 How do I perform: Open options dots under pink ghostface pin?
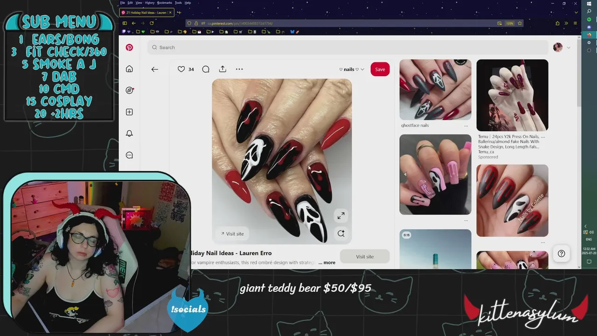click(x=466, y=220)
